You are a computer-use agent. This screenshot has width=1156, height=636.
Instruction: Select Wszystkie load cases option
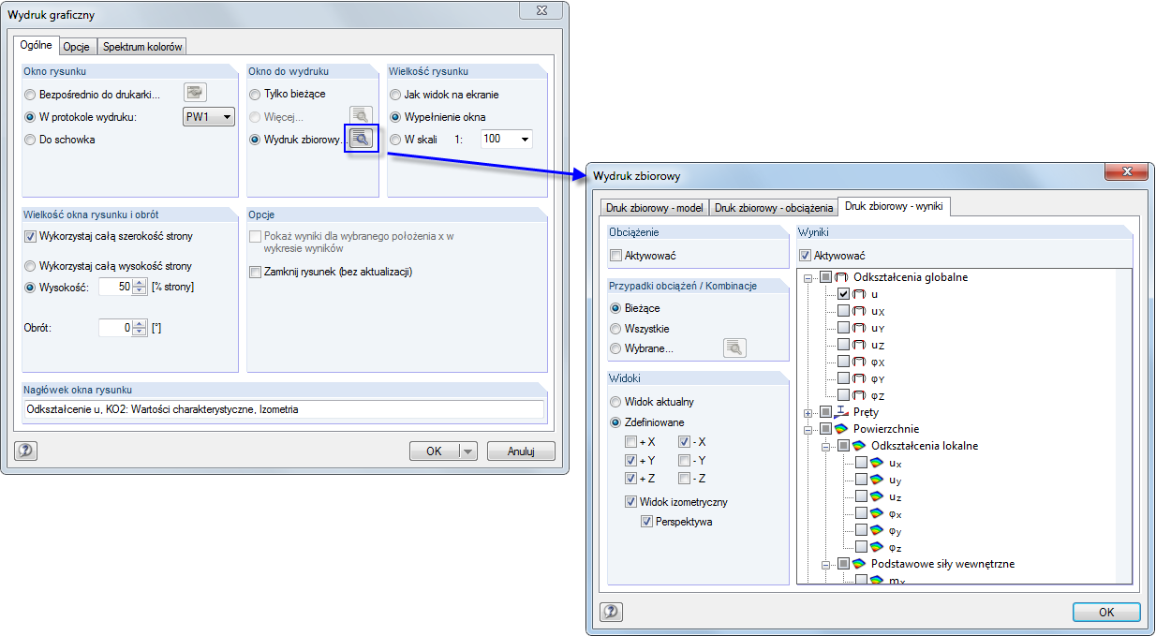point(615,329)
